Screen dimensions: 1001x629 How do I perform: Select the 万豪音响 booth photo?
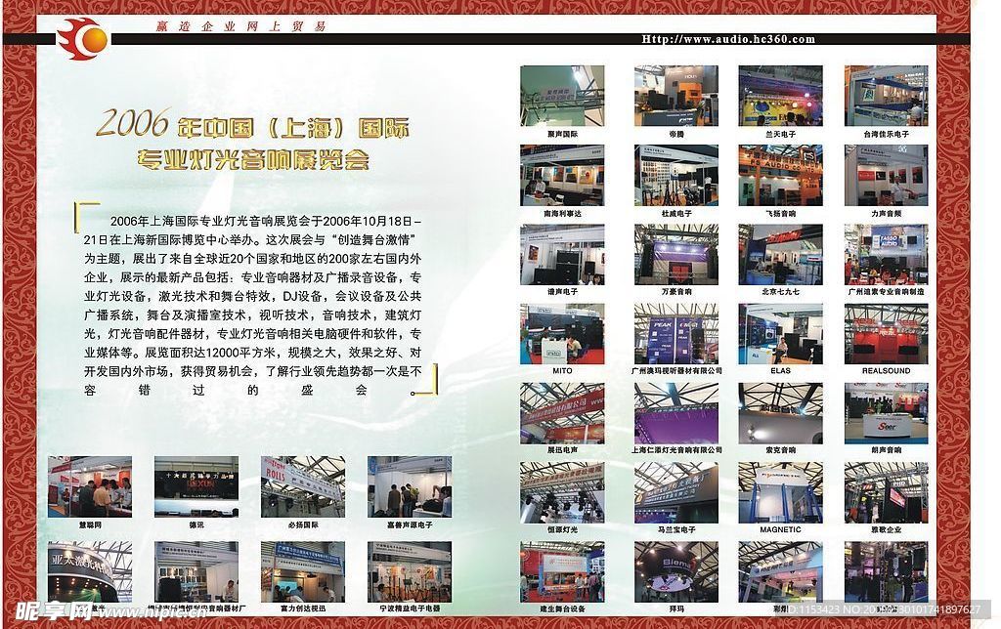coord(676,255)
